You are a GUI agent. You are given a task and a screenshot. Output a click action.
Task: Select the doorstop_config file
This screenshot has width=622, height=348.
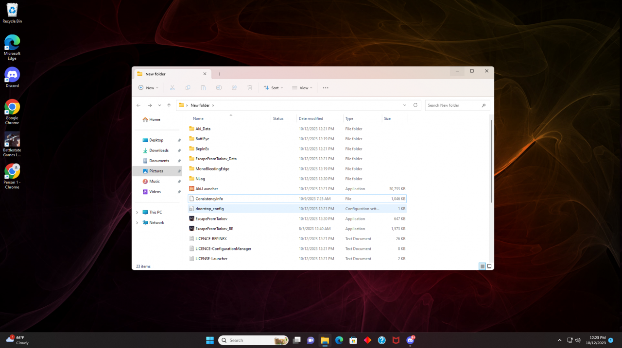(297, 209)
